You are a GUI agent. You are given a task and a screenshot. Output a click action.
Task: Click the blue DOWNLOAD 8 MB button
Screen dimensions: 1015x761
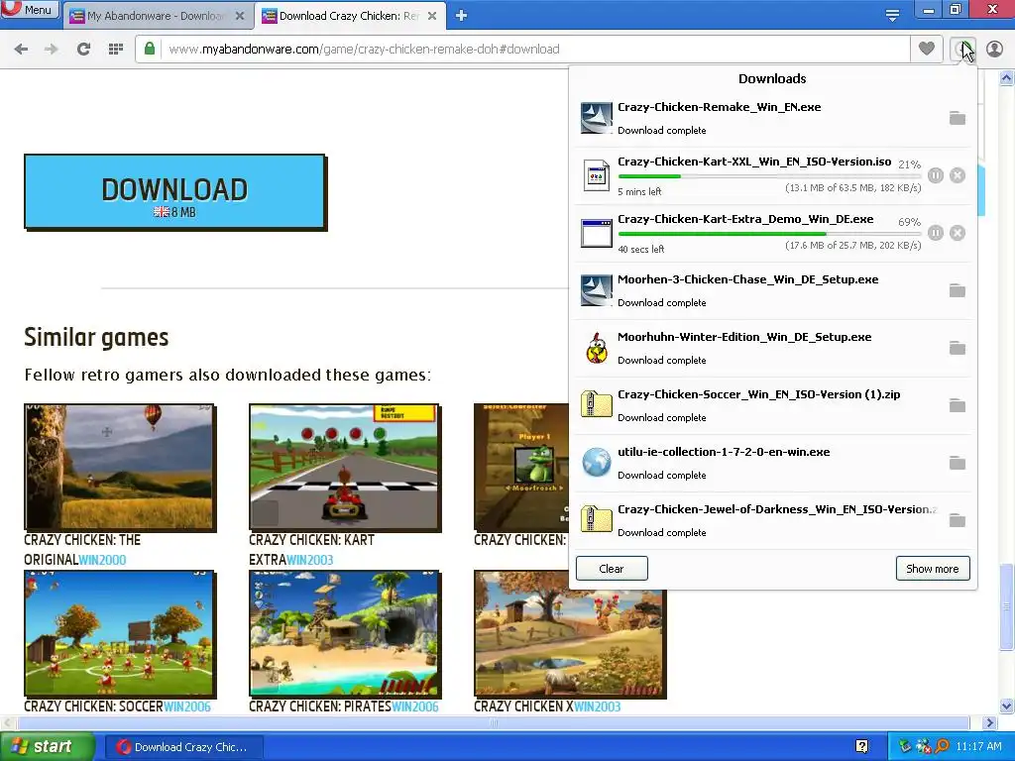(174, 191)
